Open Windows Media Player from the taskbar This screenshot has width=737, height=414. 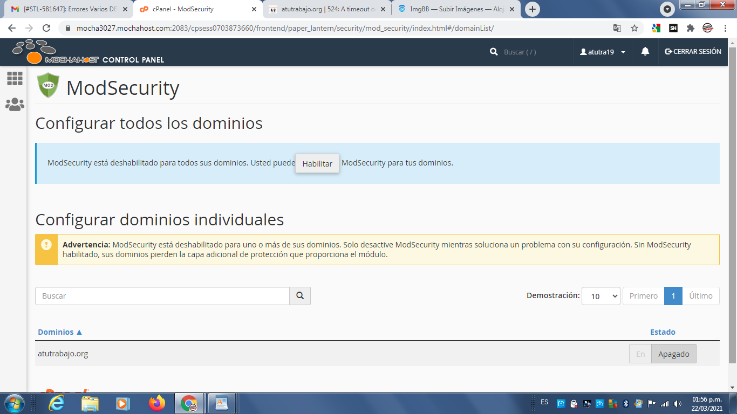coord(123,403)
